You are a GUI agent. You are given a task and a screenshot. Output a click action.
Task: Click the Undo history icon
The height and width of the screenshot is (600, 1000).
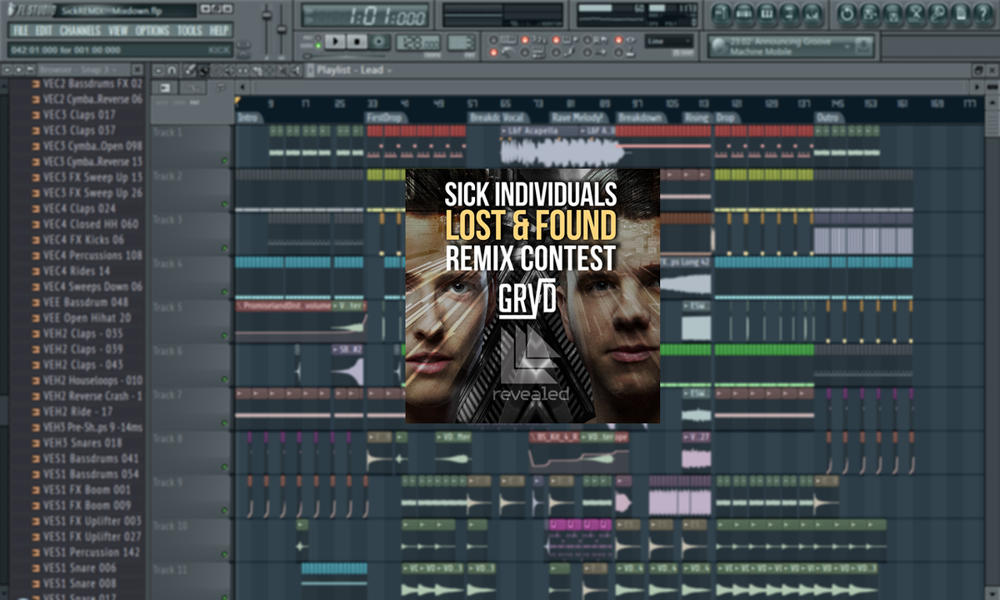pyautogui.click(x=847, y=13)
